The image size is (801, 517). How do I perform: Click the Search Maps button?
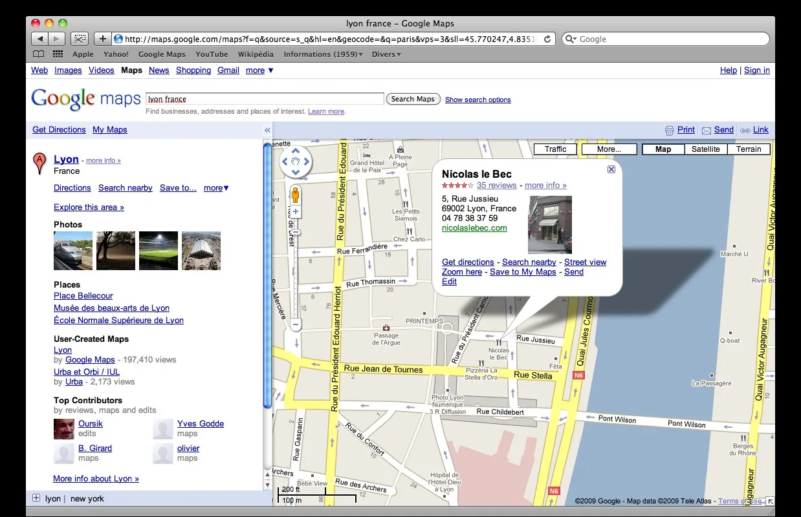pos(413,99)
